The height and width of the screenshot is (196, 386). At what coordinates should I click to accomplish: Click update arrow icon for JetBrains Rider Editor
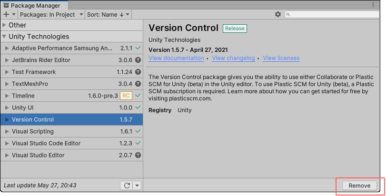point(138,60)
